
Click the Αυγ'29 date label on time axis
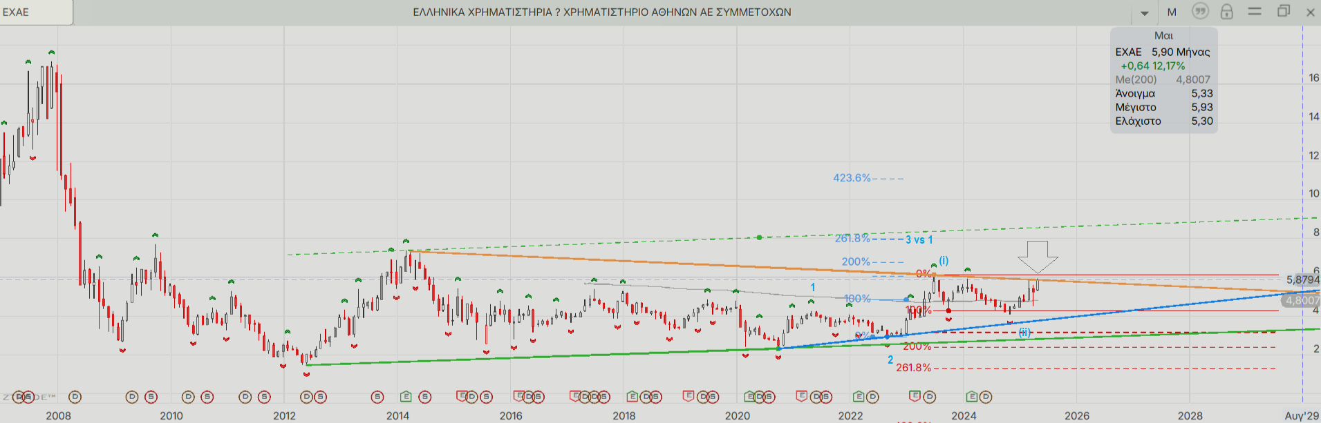pos(1302,415)
